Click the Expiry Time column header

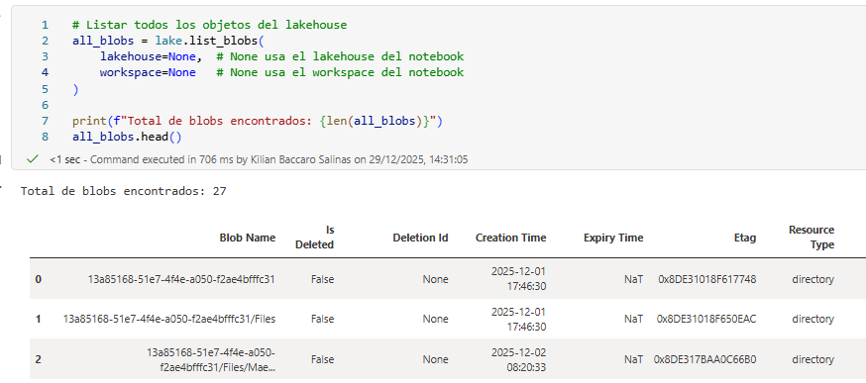point(613,238)
